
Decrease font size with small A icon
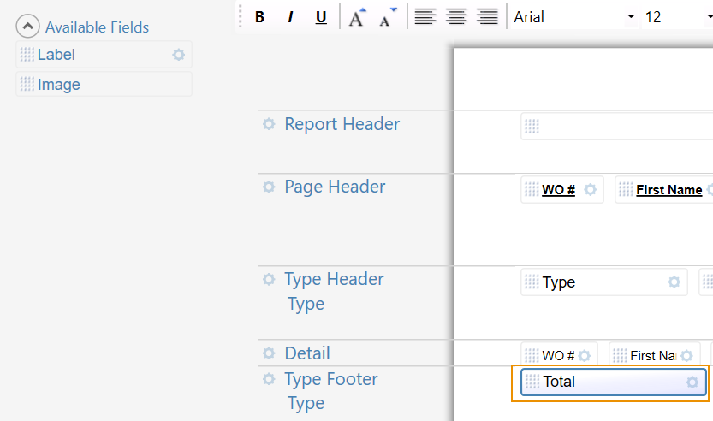pos(388,17)
